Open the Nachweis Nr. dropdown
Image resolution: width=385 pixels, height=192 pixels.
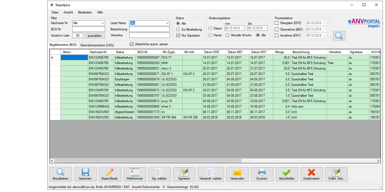tap(103, 23)
